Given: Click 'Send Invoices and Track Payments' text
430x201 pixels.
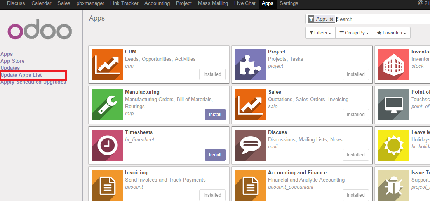Looking at the screenshot, I should (165, 180).
